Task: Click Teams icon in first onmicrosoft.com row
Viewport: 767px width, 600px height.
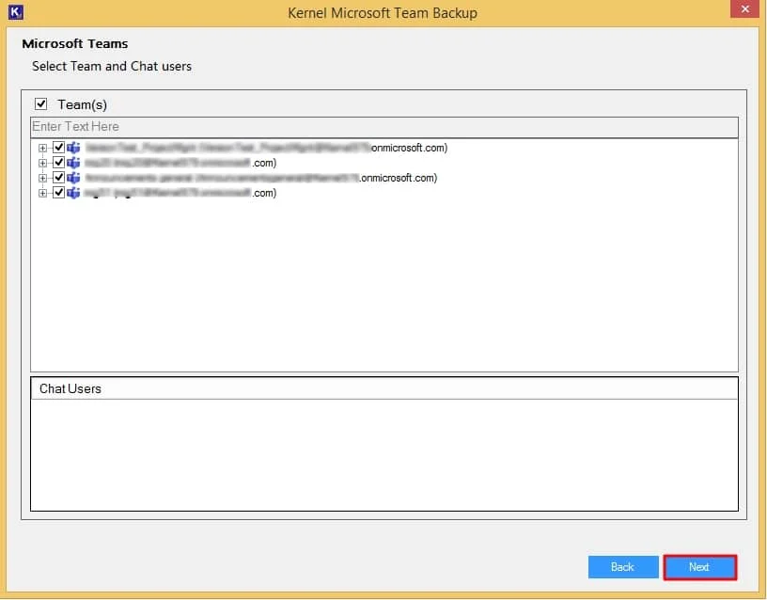Action: 73,148
